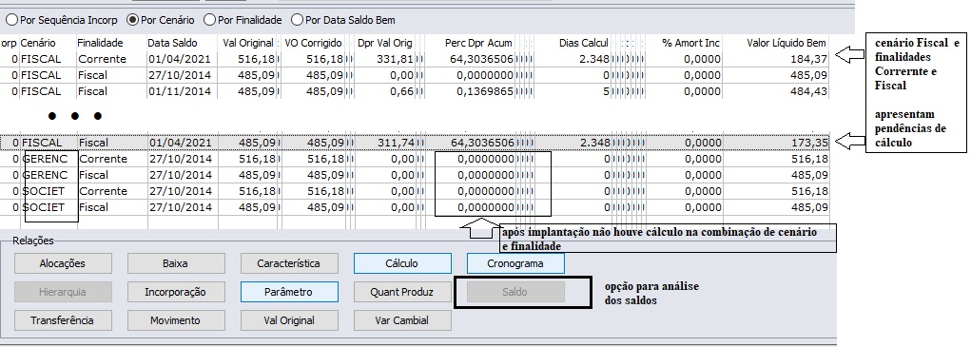Screen dimensions: 971x347
Task: Open the Parâmetro relation
Action: pos(288,292)
